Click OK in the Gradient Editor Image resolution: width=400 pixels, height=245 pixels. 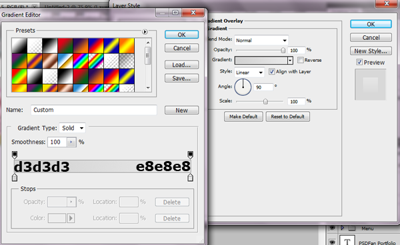click(x=181, y=35)
